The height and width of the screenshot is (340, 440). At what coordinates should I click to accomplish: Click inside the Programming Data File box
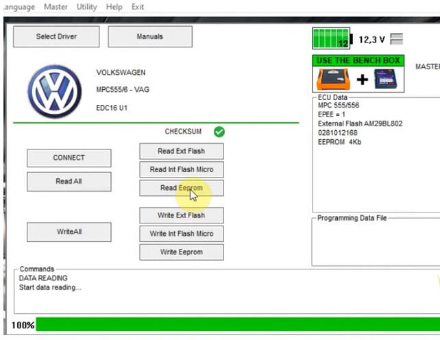tap(376, 243)
